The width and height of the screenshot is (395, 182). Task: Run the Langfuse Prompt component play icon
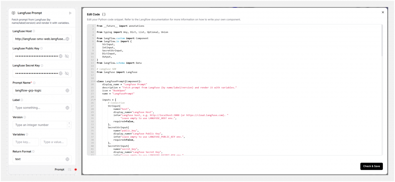click(70, 13)
